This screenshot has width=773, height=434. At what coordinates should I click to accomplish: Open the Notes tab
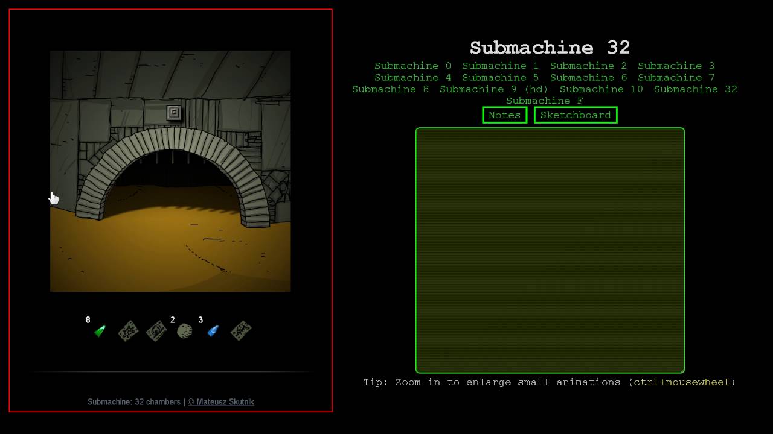coord(504,115)
